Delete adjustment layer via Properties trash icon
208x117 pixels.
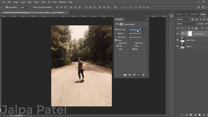(x=143, y=75)
